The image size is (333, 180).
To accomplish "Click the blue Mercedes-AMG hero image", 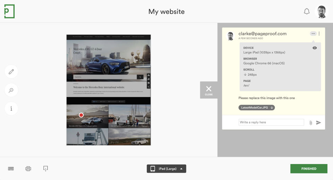I will pyautogui.click(x=109, y=61).
